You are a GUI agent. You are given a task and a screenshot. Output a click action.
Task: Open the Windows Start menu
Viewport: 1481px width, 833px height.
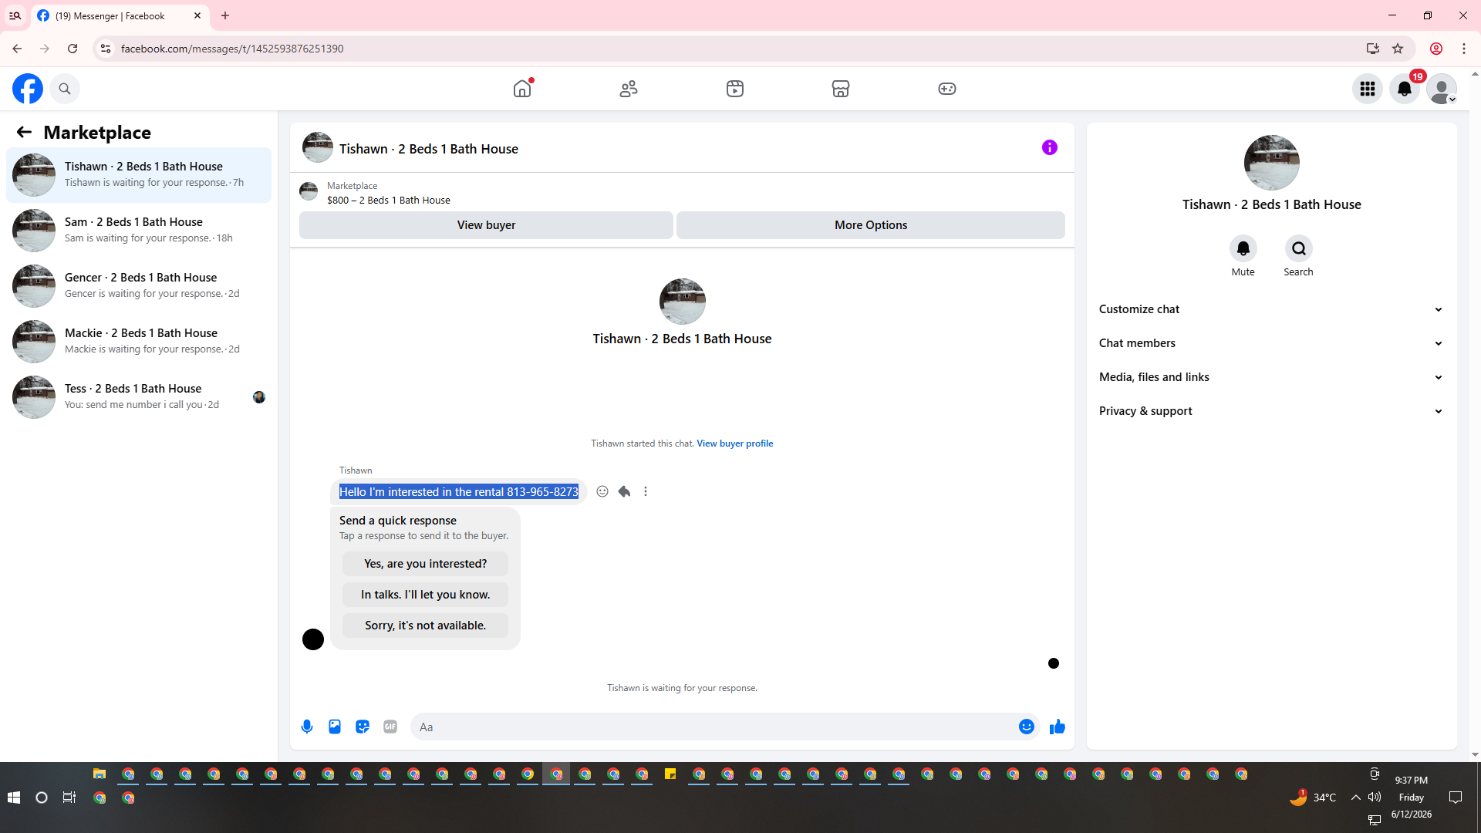point(13,798)
